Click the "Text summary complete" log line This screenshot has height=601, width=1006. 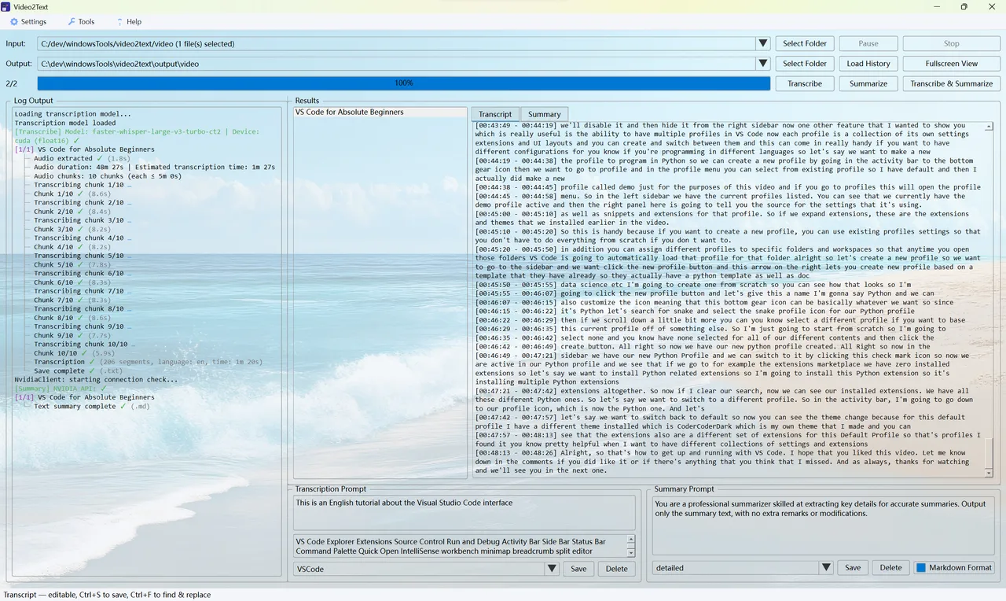point(92,407)
